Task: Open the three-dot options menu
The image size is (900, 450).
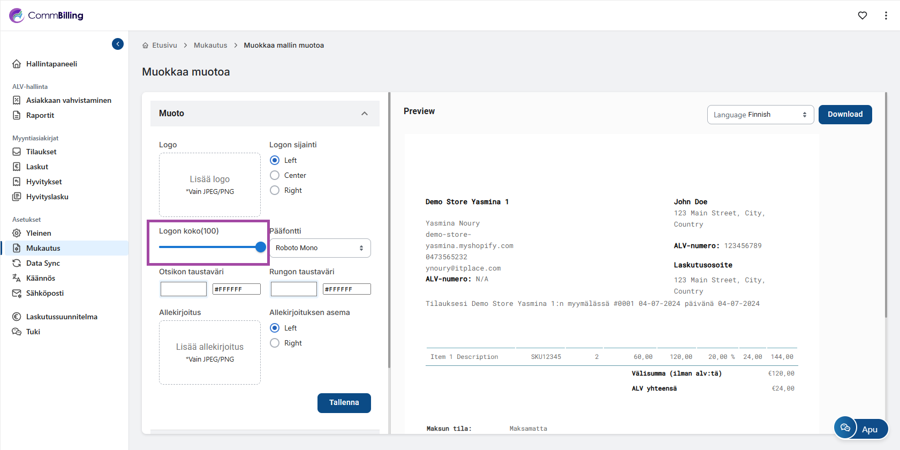Action: [x=886, y=16]
